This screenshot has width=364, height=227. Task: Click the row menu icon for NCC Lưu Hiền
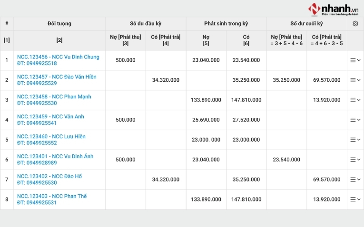(355, 140)
